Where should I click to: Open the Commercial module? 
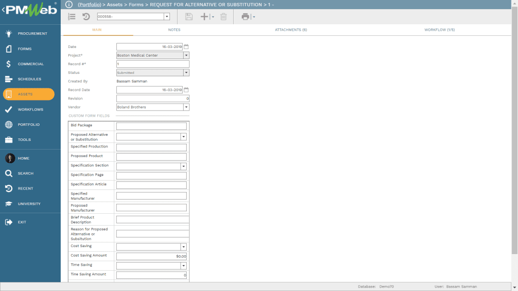coord(30,64)
